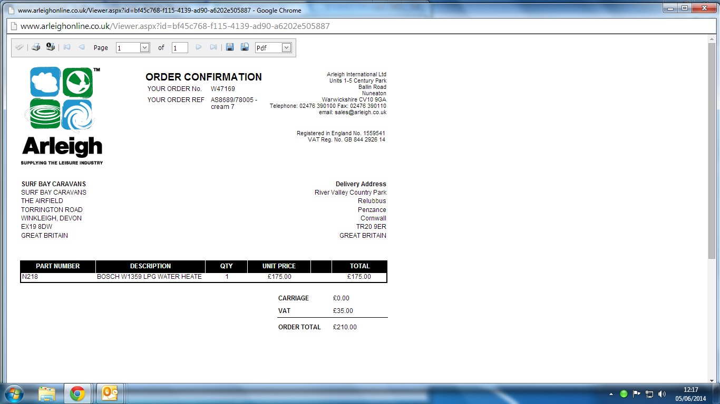
Task: Open the Action Center flag icon
Action: [x=637, y=393]
